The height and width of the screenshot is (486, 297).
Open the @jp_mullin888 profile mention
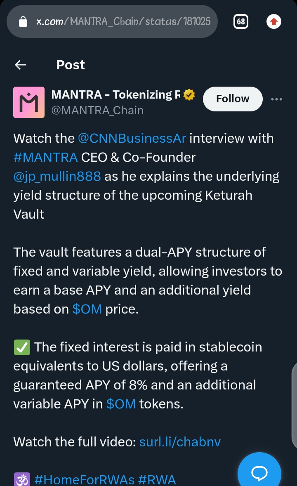pos(57,176)
